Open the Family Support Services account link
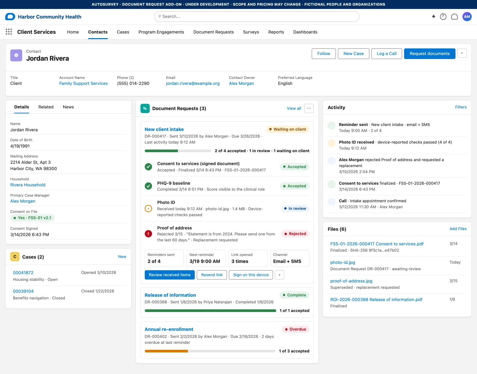The height and width of the screenshot is (374, 477). click(83, 84)
